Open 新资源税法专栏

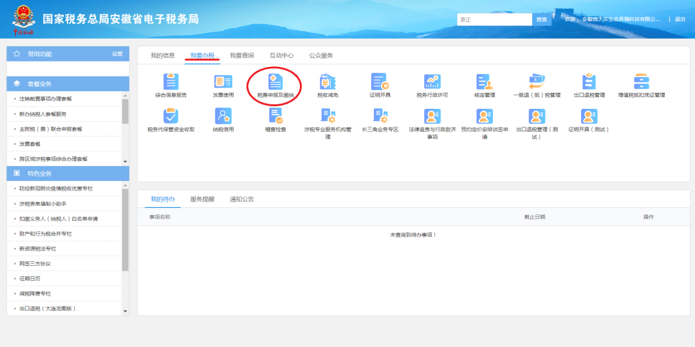tap(38, 249)
